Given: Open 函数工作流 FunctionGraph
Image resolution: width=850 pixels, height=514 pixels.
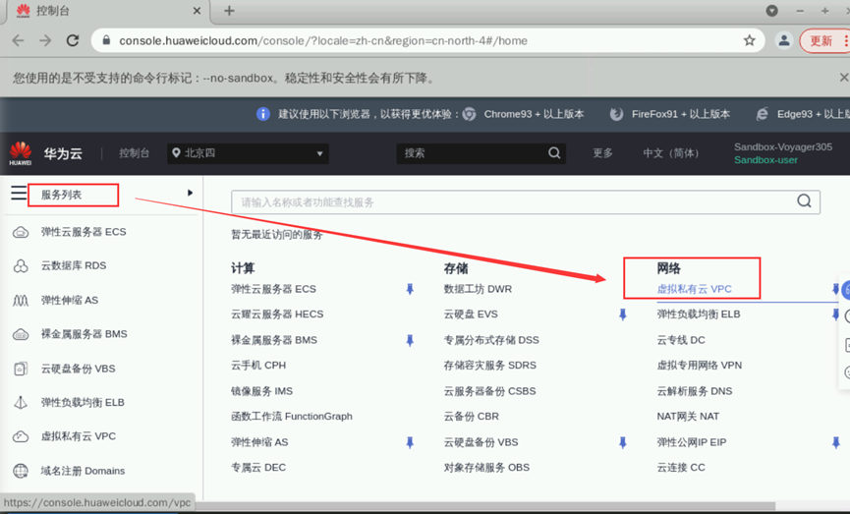Looking at the screenshot, I should pyautogui.click(x=292, y=417).
